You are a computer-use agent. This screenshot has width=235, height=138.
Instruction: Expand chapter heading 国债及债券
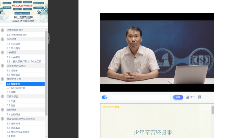[13, 96]
